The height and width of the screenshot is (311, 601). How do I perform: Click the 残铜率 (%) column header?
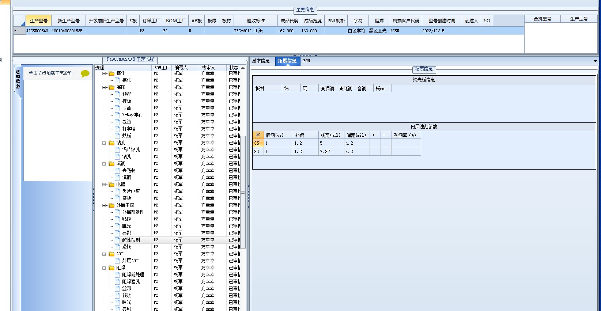tap(406, 135)
